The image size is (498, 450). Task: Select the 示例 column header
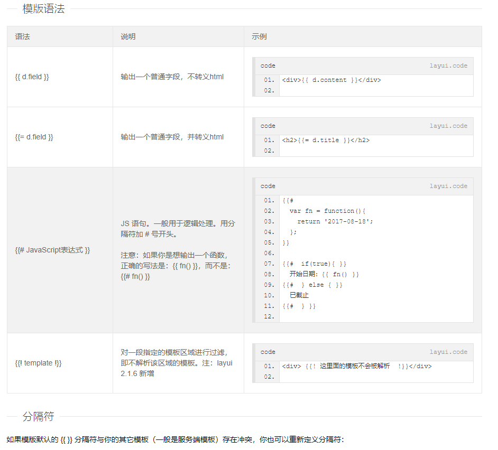click(259, 37)
